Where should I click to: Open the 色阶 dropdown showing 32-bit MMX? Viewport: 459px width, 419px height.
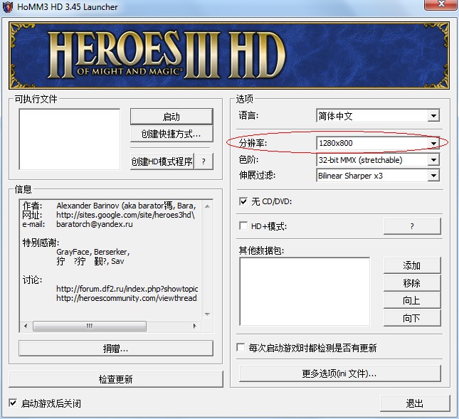click(378, 160)
